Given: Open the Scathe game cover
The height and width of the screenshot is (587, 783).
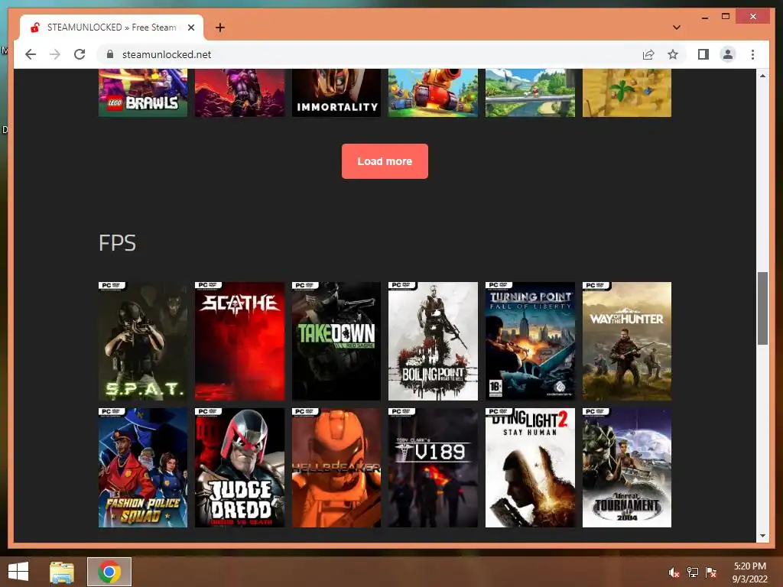Looking at the screenshot, I should click(239, 341).
